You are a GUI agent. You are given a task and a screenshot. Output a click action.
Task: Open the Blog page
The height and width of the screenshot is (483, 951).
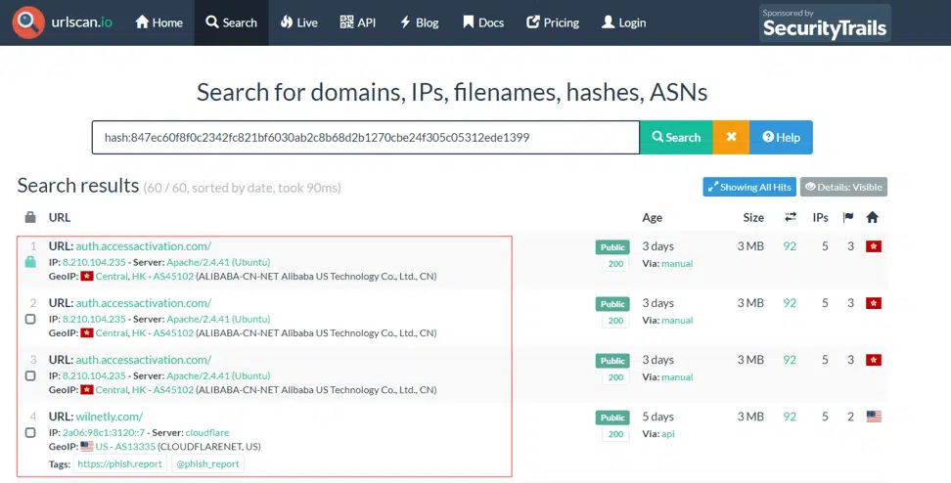419,22
